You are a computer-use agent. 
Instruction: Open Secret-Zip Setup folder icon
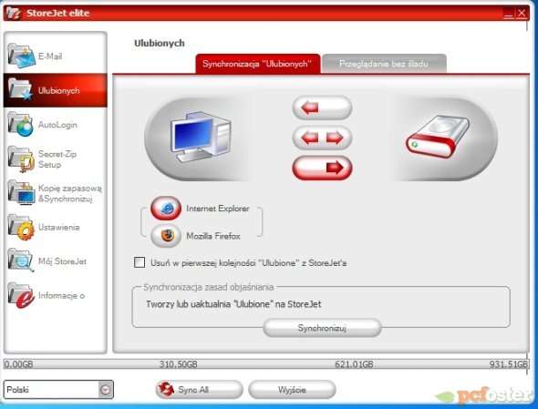(x=21, y=158)
